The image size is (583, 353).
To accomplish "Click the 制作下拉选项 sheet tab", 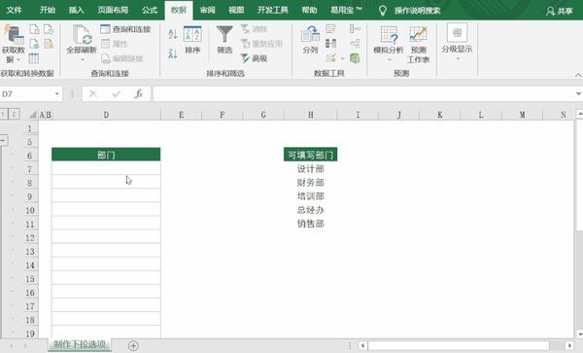I will pos(80,344).
